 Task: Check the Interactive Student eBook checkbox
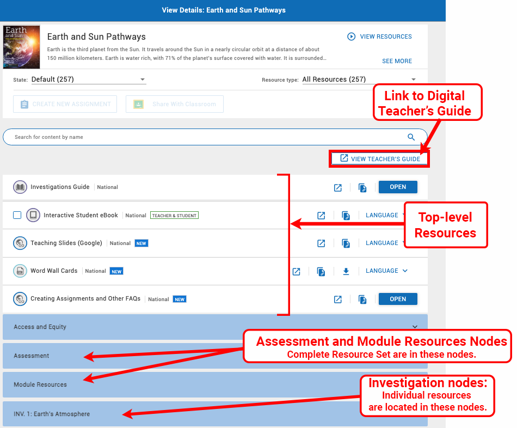pyautogui.click(x=17, y=215)
